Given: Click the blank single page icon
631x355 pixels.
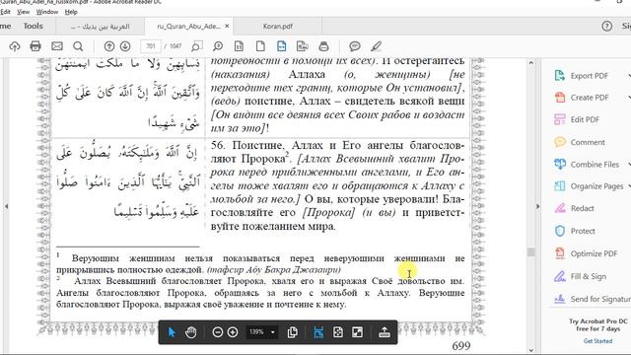Looking at the screenshot, I should click(260, 46).
